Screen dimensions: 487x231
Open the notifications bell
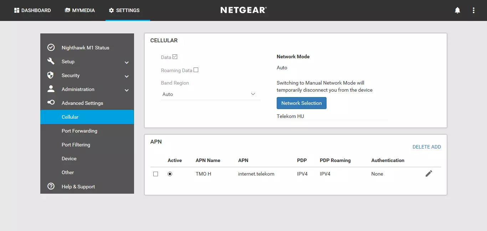click(457, 10)
